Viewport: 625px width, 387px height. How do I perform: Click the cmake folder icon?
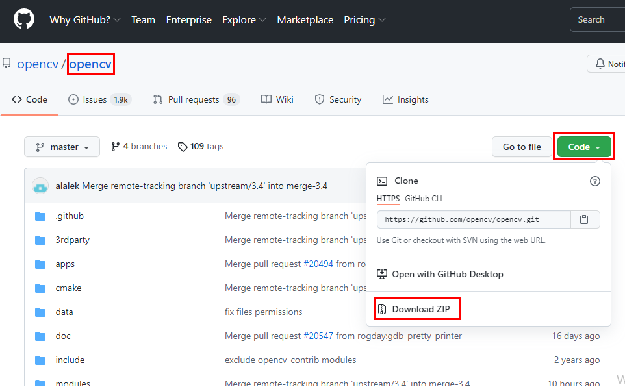40,288
